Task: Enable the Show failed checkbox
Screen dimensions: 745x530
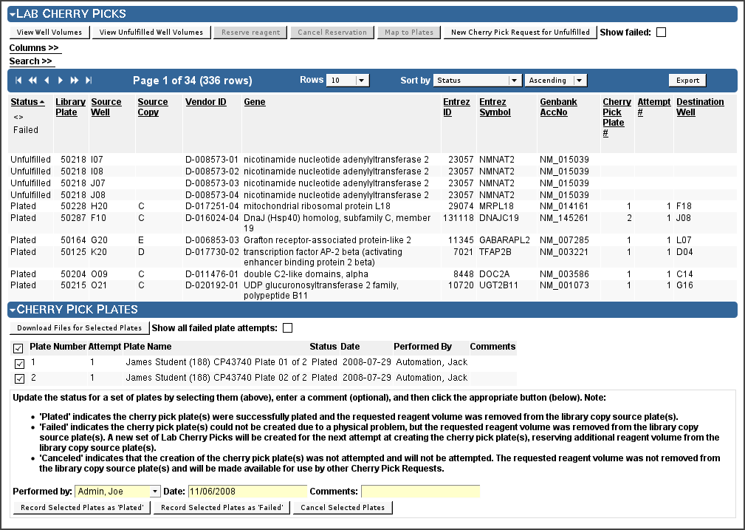Action: tap(661, 33)
